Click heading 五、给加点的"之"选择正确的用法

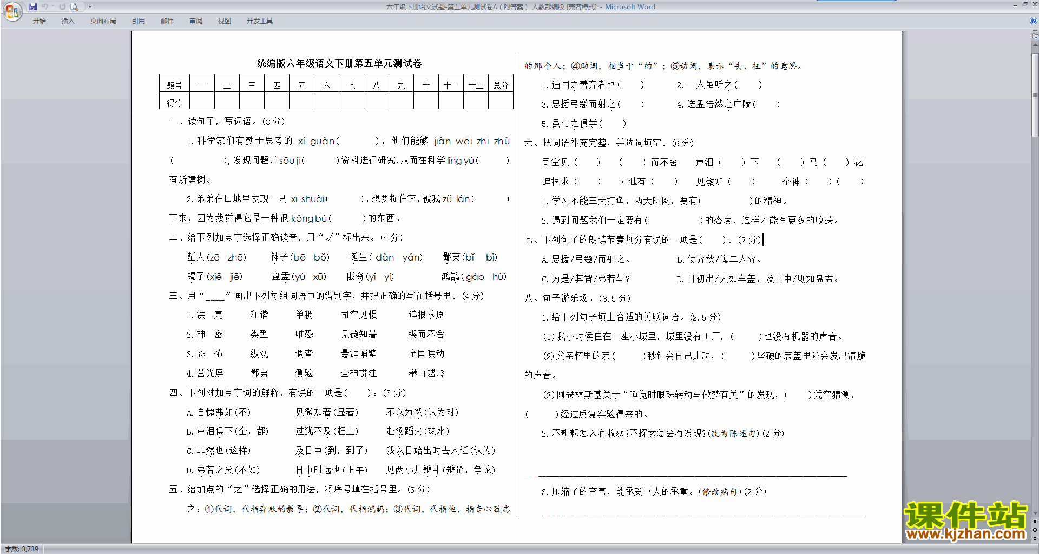pos(299,490)
